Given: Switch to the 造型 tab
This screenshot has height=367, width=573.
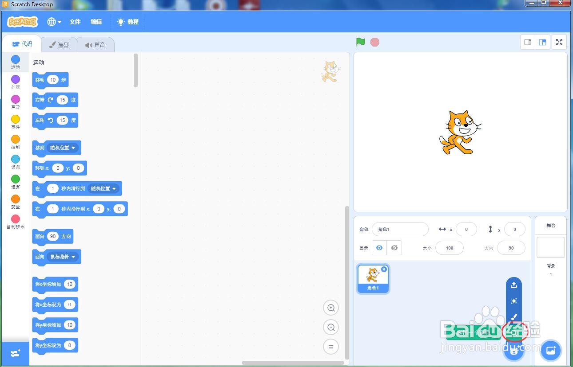Looking at the screenshot, I should point(60,44).
